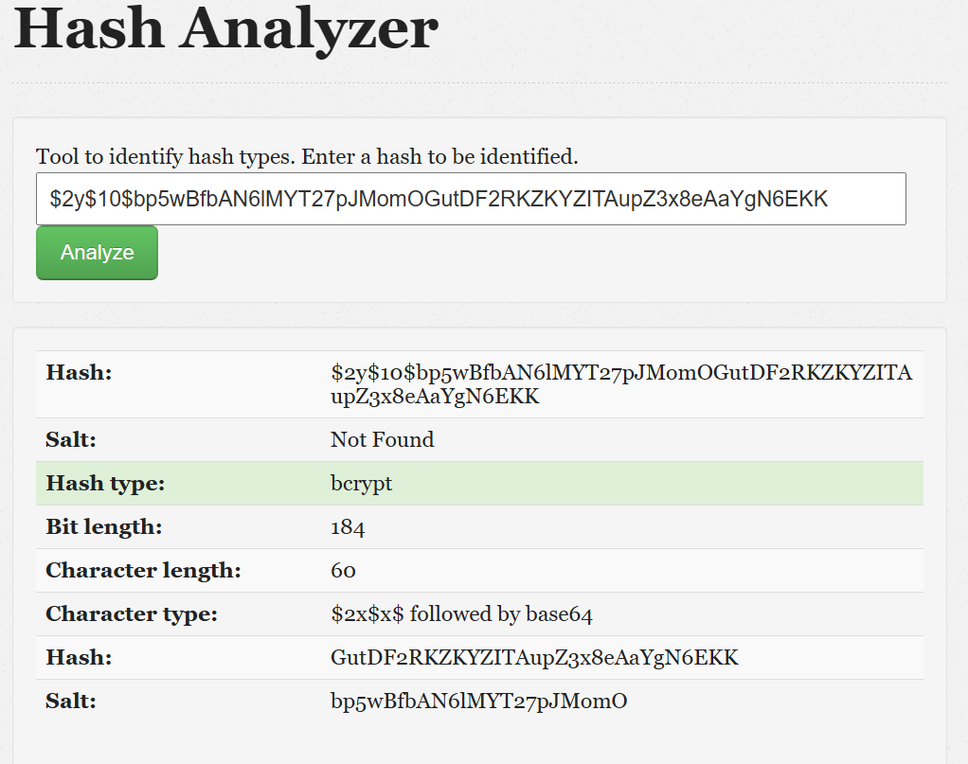Click the Character type label
The width and height of the screenshot is (968, 764).
(x=132, y=613)
